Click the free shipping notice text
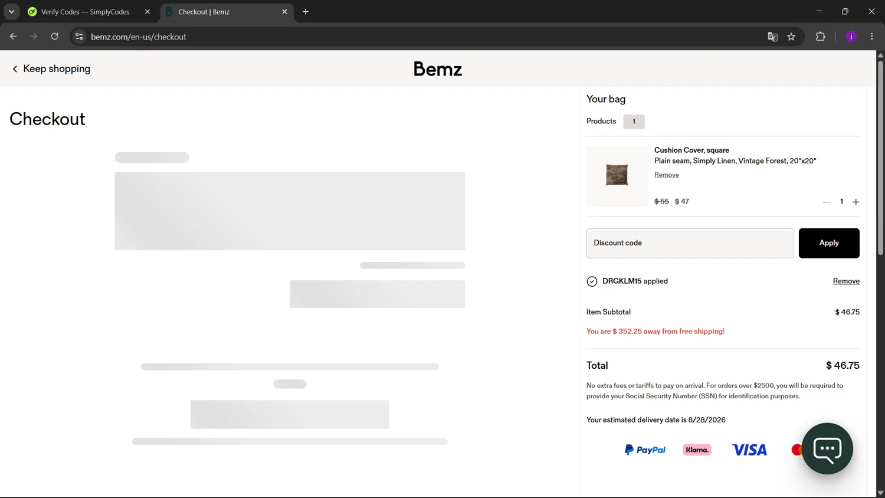The image size is (885, 498). 655,332
